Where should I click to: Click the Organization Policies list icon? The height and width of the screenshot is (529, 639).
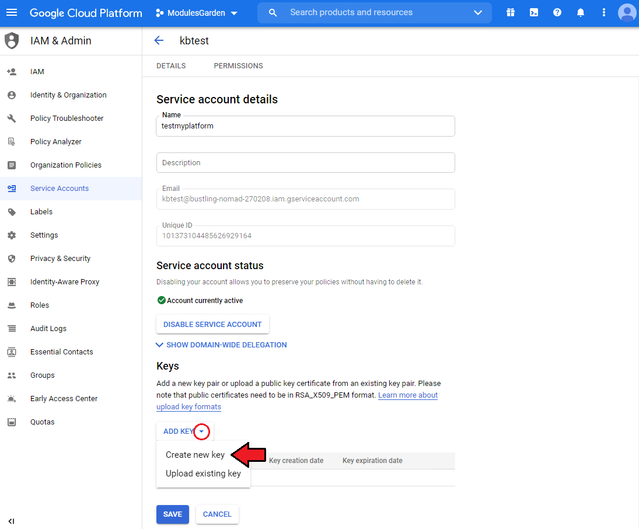point(12,165)
